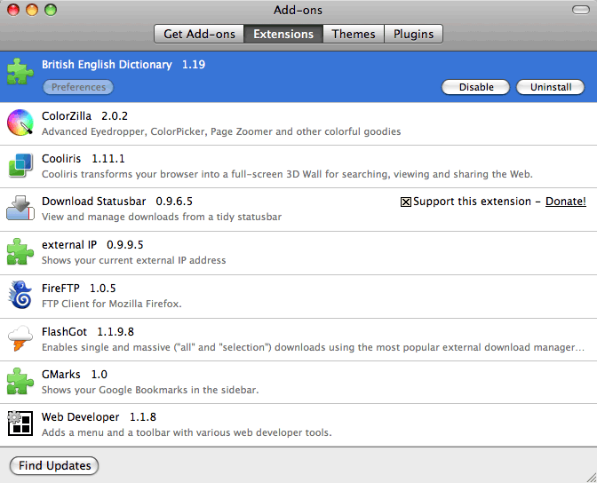597x483 pixels.
Task: Click the British English Dictionary puzzle icon
Action: click(20, 72)
